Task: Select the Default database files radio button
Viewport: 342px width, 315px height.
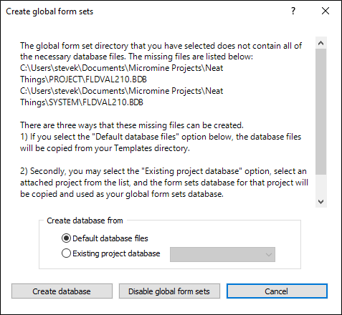Action: pyautogui.click(x=66, y=238)
